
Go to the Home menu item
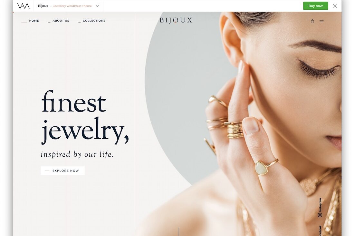[x=34, y=21]
